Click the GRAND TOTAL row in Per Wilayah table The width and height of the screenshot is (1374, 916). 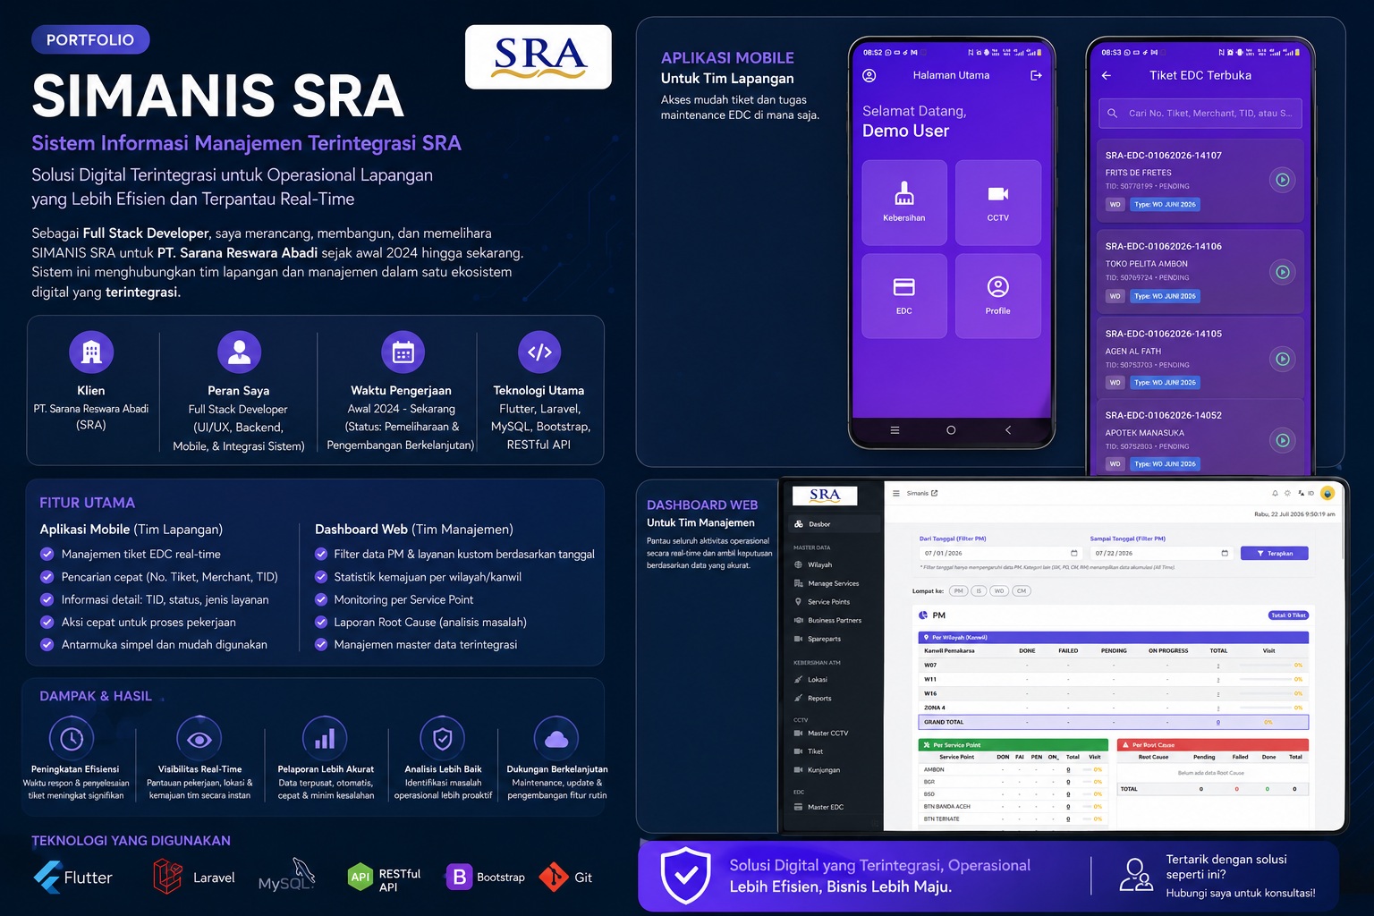click(1114, 722)
